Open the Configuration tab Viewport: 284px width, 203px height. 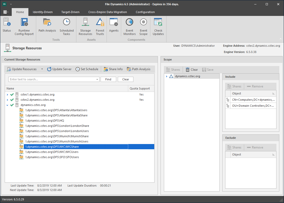tap(145, 12)
